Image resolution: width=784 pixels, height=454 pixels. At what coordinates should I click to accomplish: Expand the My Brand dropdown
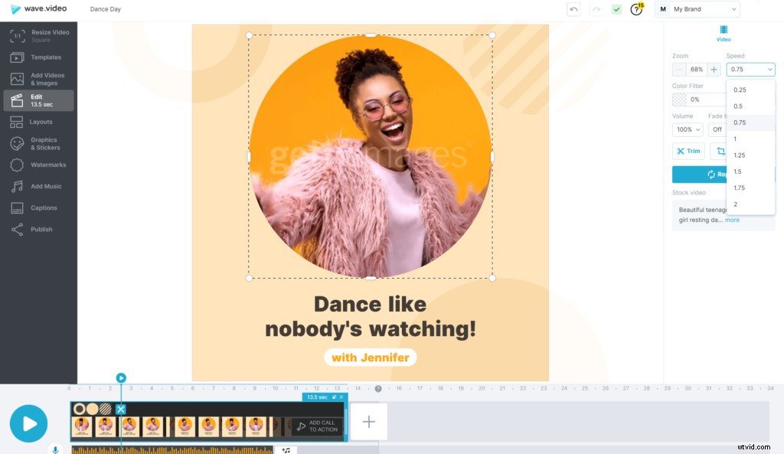(x=697, y=9)
